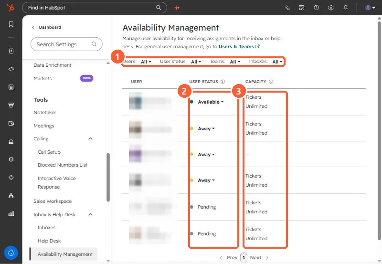Viewport: 382px width, 264px height.
Task: Open the Data Management database icon
Action: click(x=11, y=159)
